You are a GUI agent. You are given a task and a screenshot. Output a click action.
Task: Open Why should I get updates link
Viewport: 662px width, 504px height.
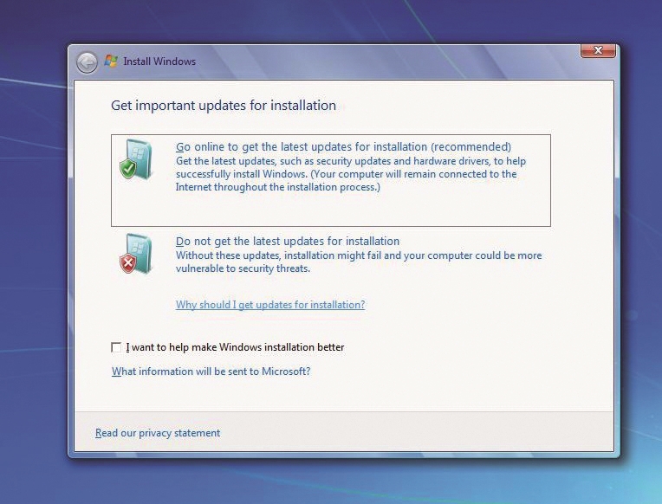point(270,305)
